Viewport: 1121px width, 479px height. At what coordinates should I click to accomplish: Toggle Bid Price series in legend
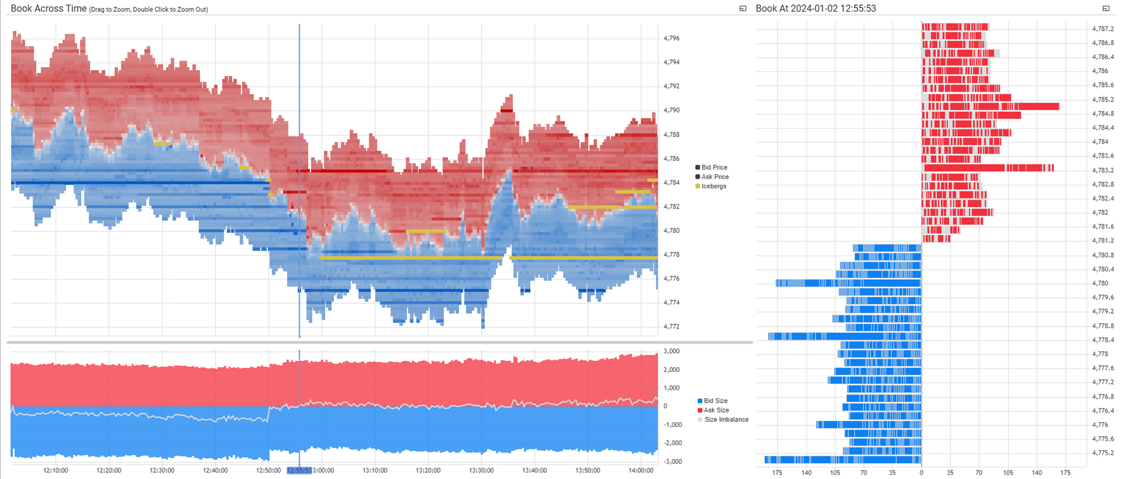click(x=714, y=168)
